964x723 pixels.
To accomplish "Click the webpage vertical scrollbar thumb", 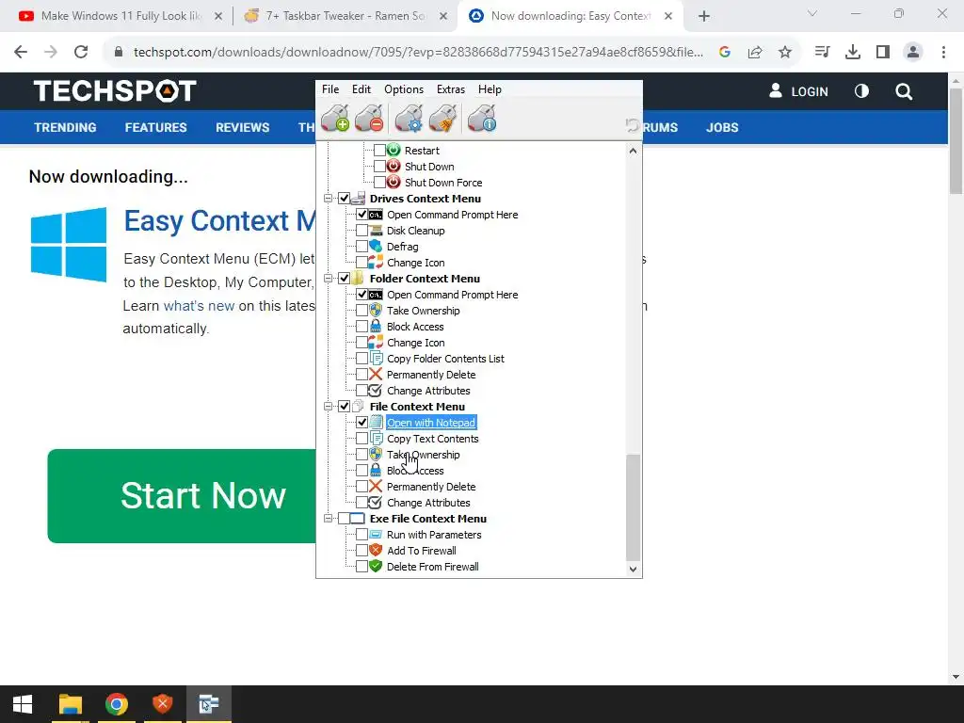I will (956, 141).
